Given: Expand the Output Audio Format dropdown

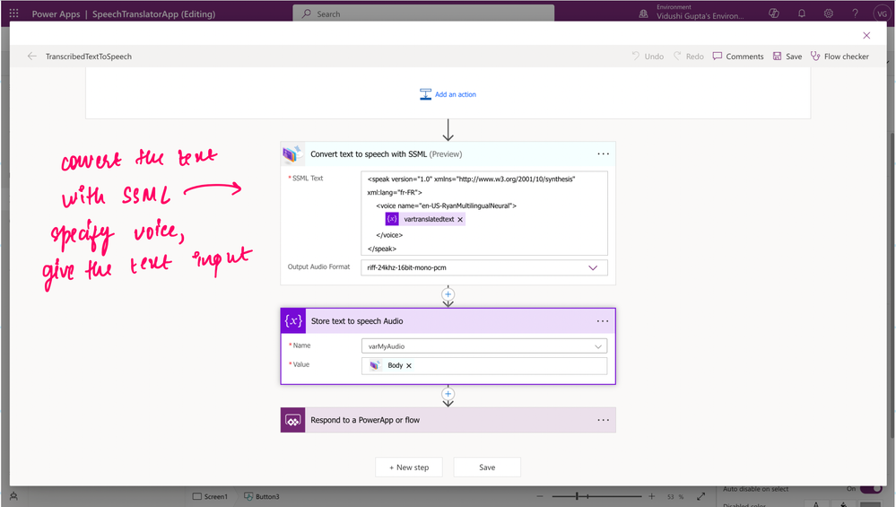Looking at the screenshot, I should click(593, 267).
